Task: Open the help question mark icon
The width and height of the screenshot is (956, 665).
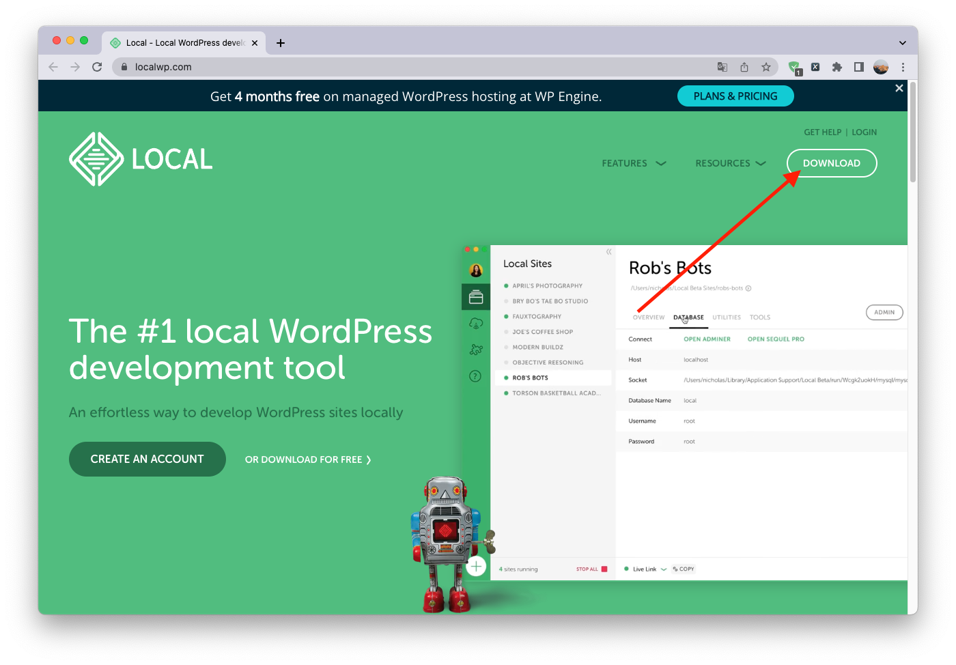Action: [x=476, y=376]
